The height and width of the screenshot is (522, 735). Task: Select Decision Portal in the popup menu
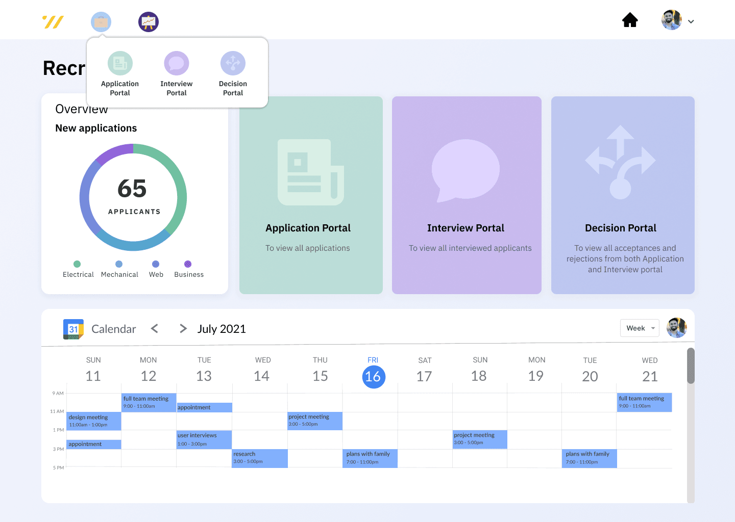click(233, 74)
